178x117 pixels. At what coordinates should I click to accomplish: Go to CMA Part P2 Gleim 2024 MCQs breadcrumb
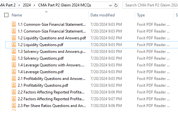pos(65,5)
